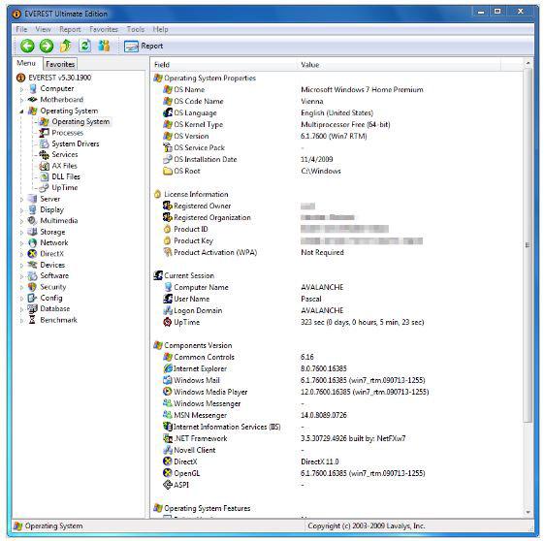Image resolution: width=545 pixels, height=541 pixels.
Task: Expand the DirectX tree node
Action: pos(21,254)
